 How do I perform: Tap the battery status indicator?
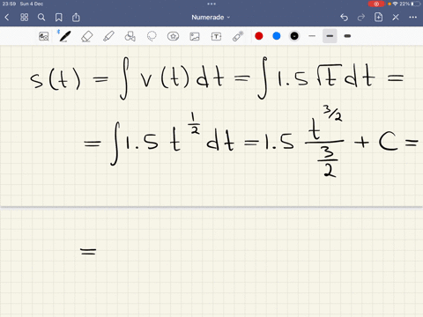pos(416,4)
